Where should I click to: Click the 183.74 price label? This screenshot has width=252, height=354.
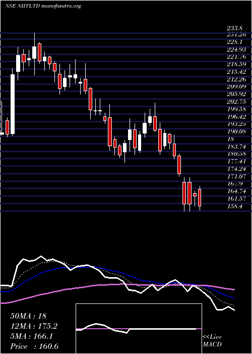(236, 146)
